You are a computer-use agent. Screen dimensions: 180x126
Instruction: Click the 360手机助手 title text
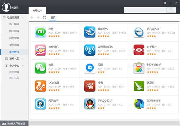[x=154, y=65]
